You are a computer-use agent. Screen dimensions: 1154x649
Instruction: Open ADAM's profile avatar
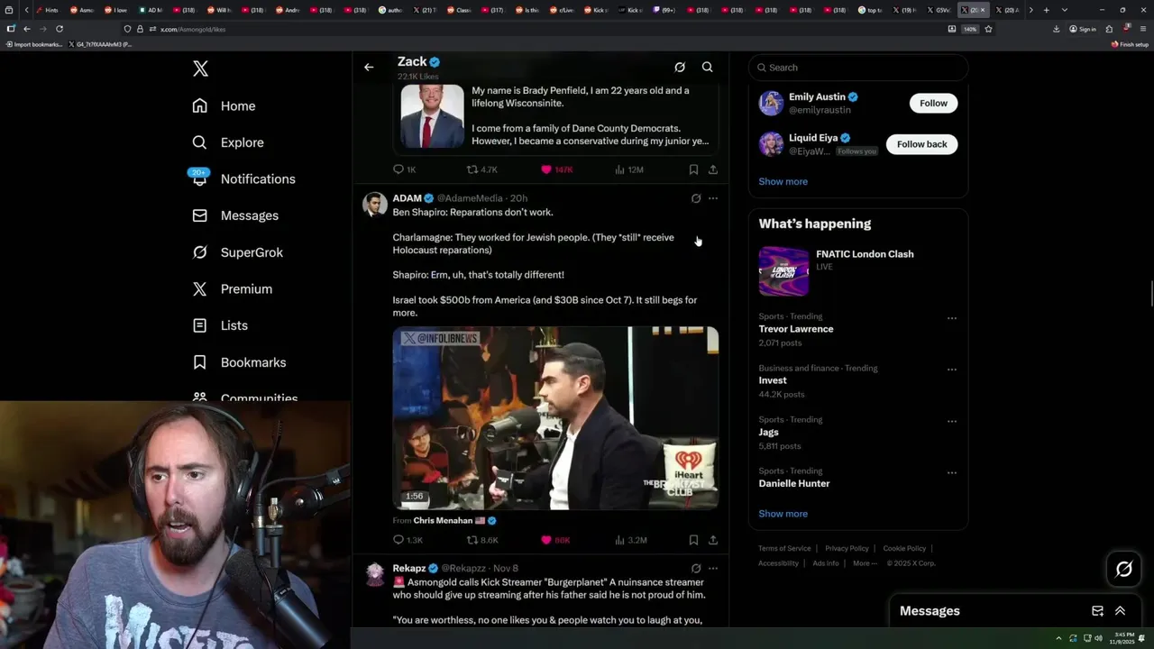point(374,204)
